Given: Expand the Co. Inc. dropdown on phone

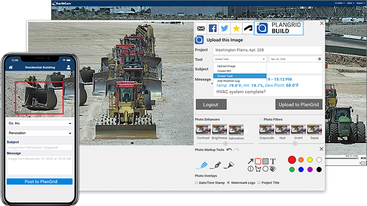Looking at the screenshot, I should (40, 124).
